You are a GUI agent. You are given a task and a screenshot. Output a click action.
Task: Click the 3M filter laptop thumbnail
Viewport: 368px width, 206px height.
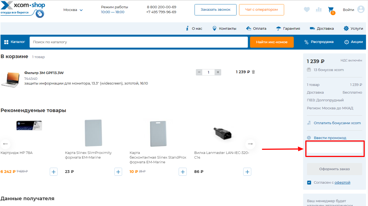[x=10, y=80]
